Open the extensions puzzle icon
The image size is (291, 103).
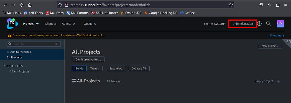[x=278, y=5]
